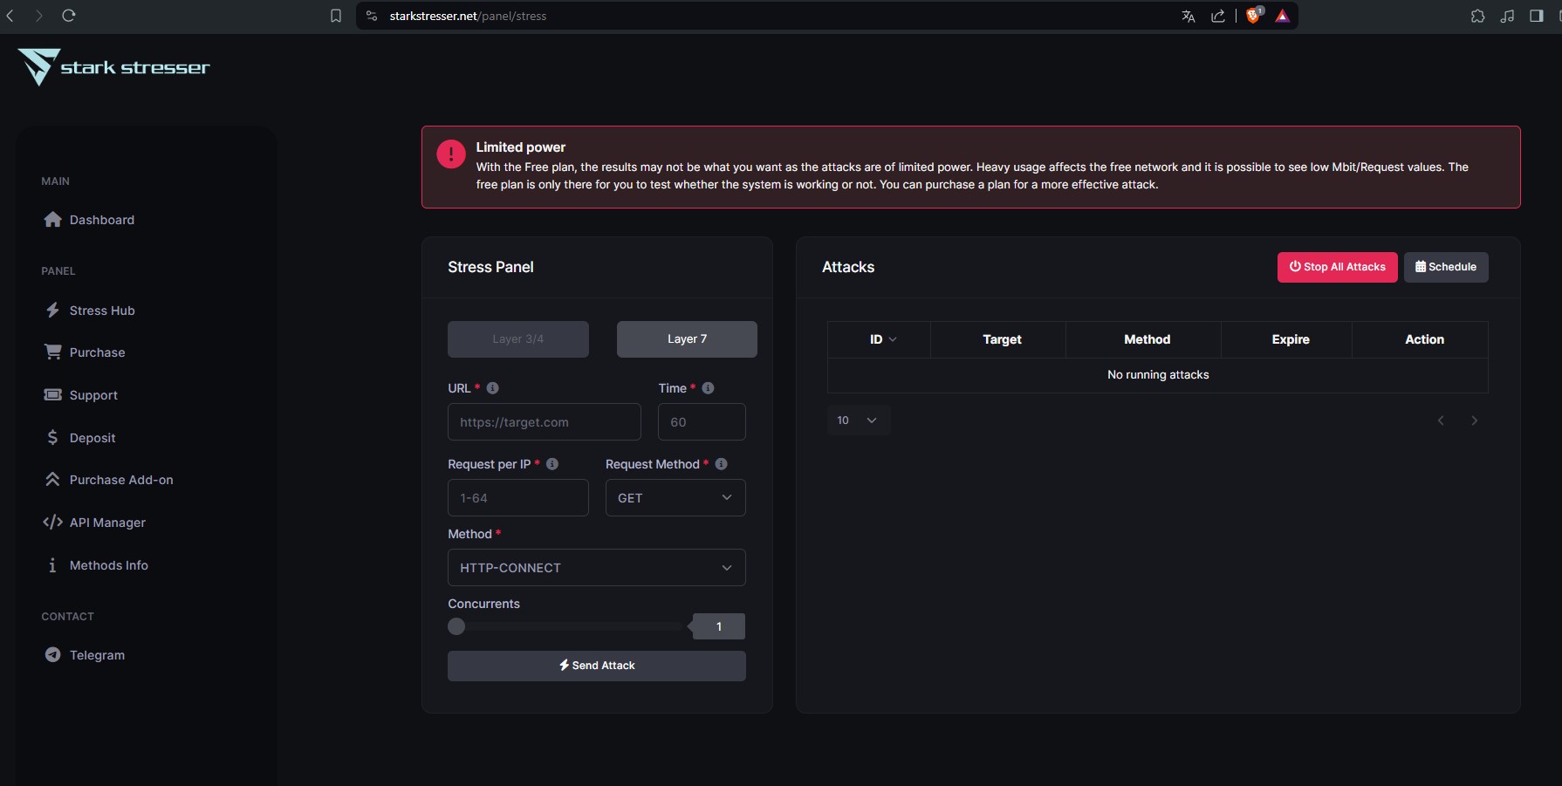1562x786 pixels.
Task: Click the code brackets API Manager icon
Action: pyautogui.click(x=53, y=523)
